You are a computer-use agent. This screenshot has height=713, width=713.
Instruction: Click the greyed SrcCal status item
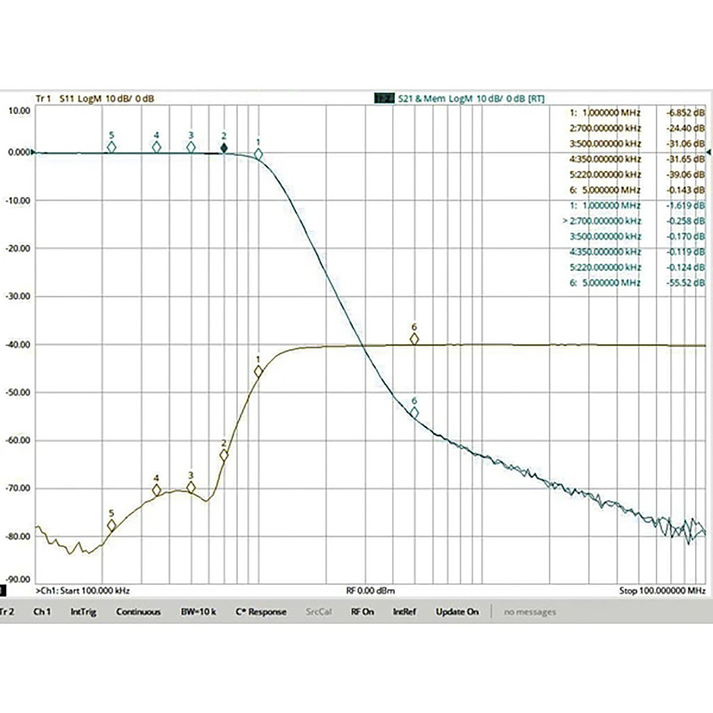coord(319,611)
